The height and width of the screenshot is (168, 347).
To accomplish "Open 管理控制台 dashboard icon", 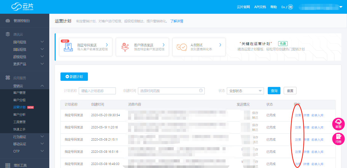I will (8, 21).
